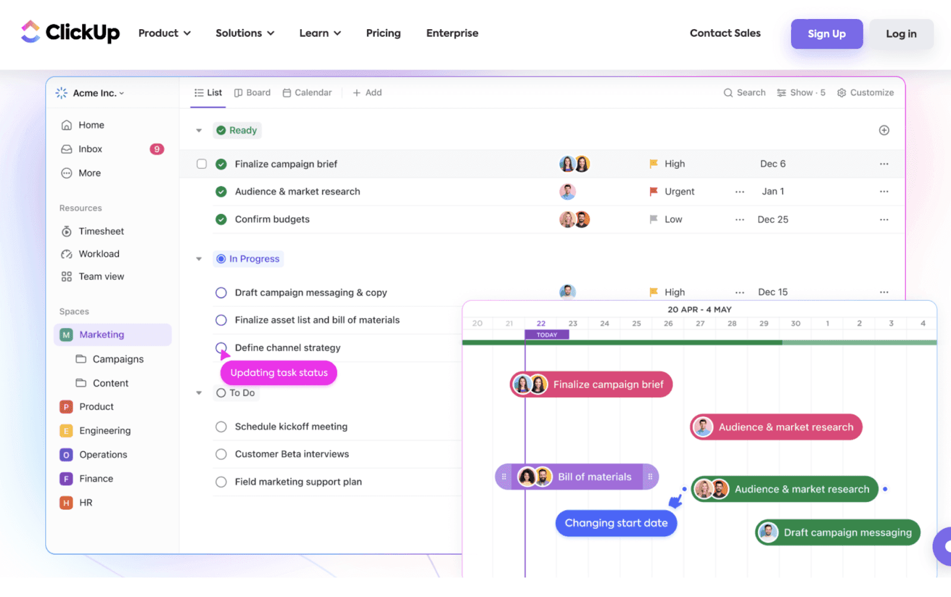Click the Jan 1 due date

[773, 191]
